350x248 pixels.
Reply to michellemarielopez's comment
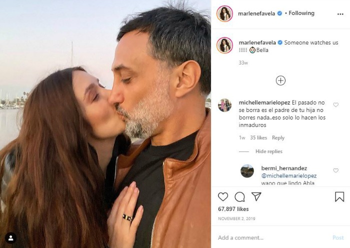point(278,138)
